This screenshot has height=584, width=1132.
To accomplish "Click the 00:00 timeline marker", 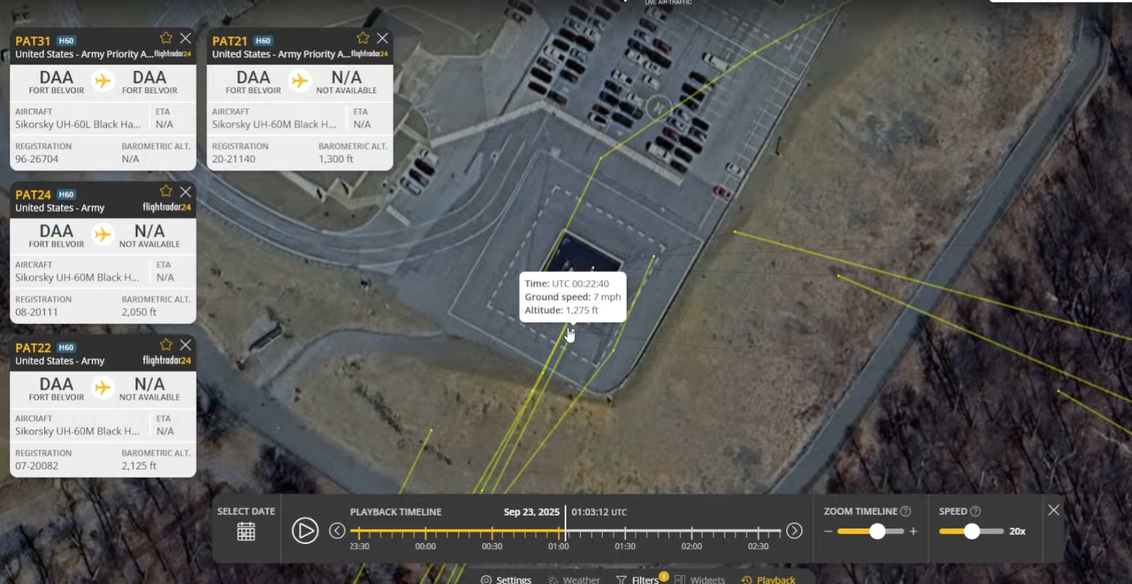I will point(426,546).
